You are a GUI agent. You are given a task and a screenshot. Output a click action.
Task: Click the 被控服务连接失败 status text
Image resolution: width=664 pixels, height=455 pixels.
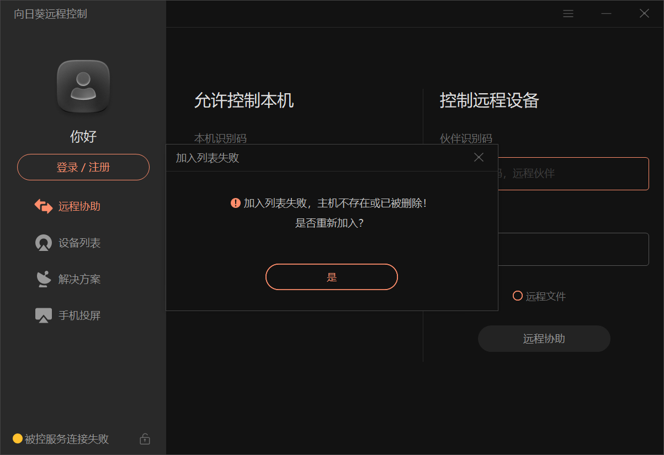pyautogui.click(x=67, y=439)
